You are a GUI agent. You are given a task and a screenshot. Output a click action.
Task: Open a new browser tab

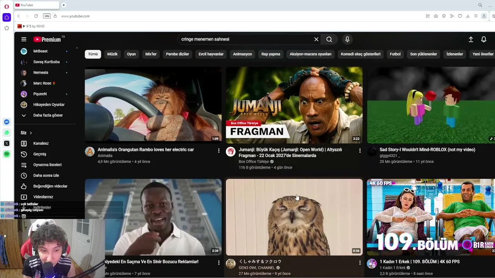(x=64, y=5)
